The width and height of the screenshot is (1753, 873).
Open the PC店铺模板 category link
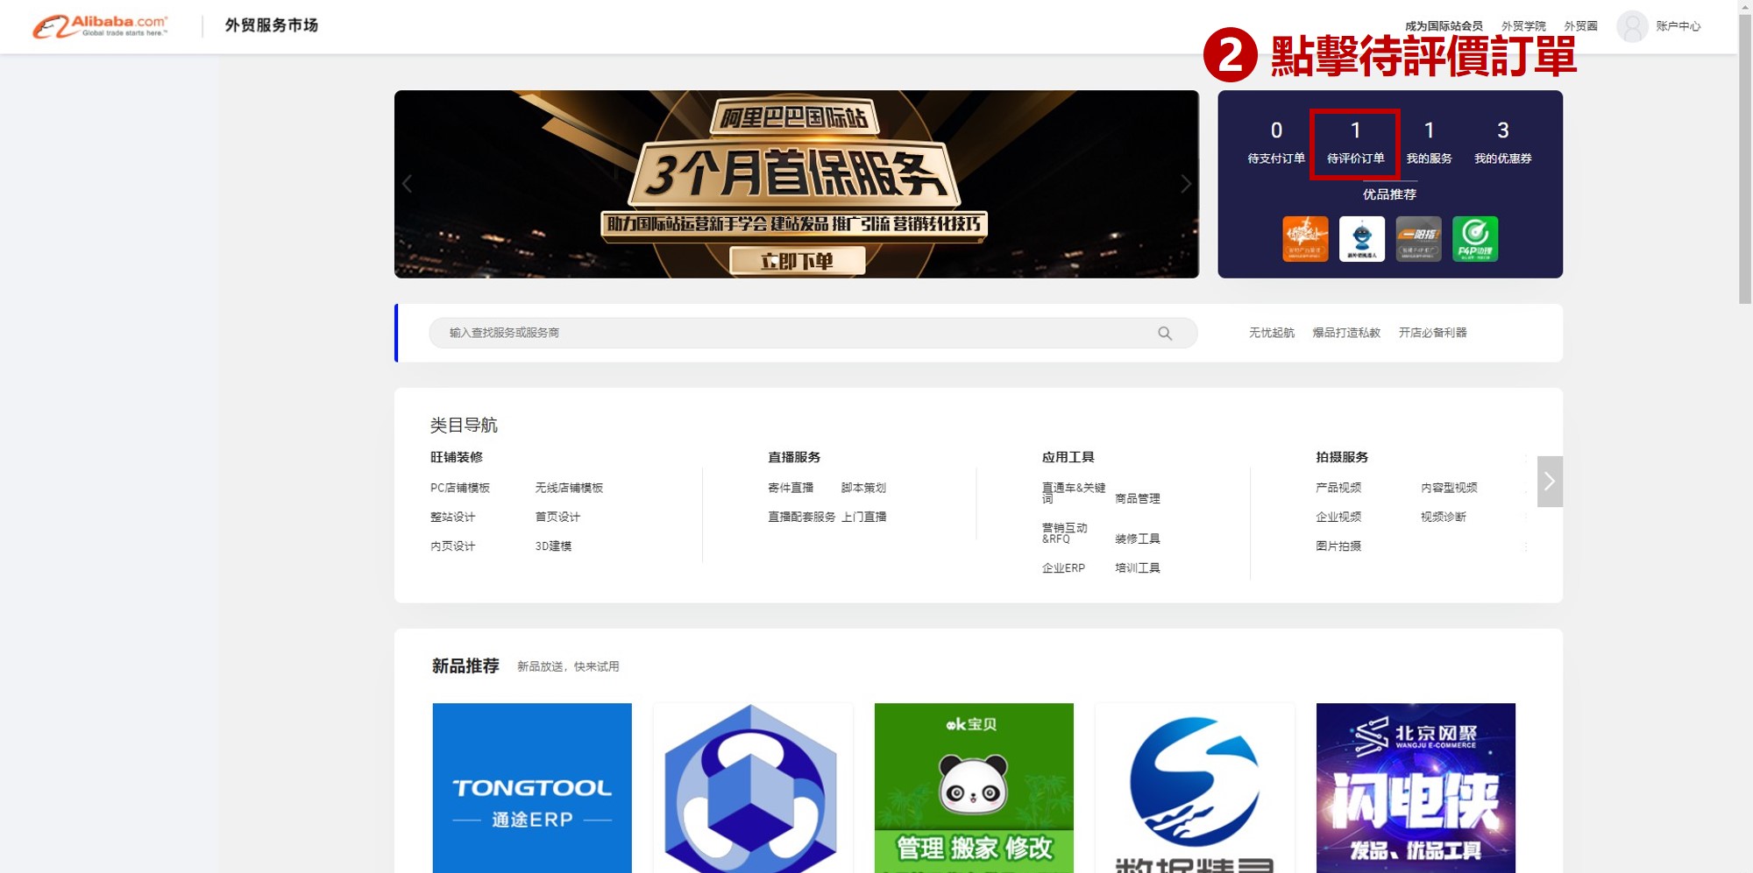click(x=459, y=488)
